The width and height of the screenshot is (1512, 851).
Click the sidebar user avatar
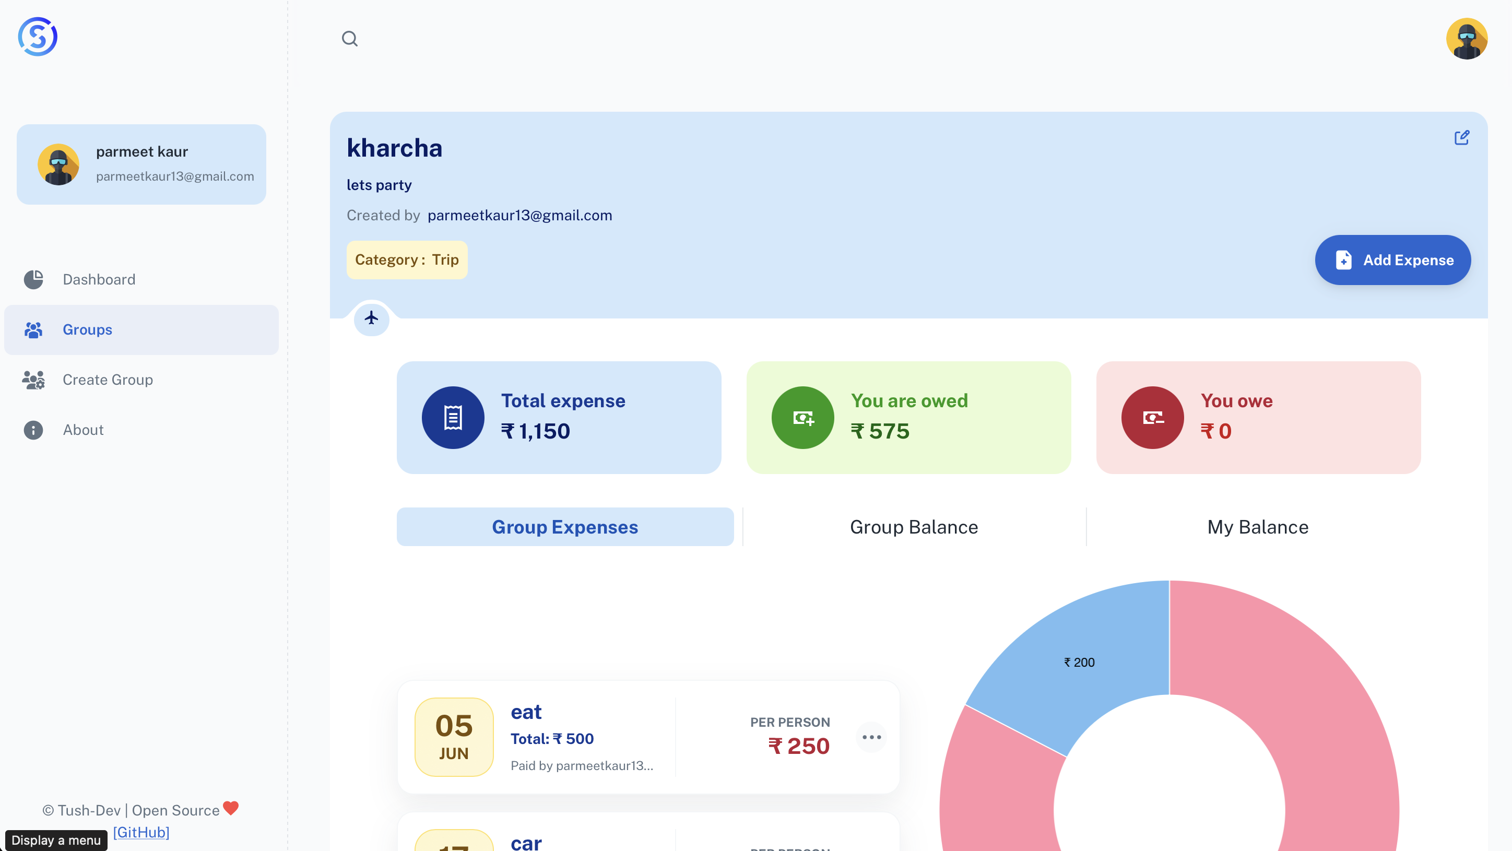(x=58, y=164)
